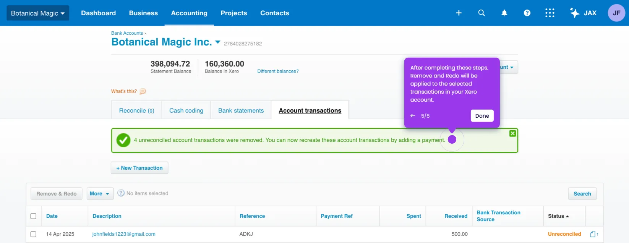Click the green checkmark success icon
This screenshot has height=243, width=629.
[x=123, y=140]
